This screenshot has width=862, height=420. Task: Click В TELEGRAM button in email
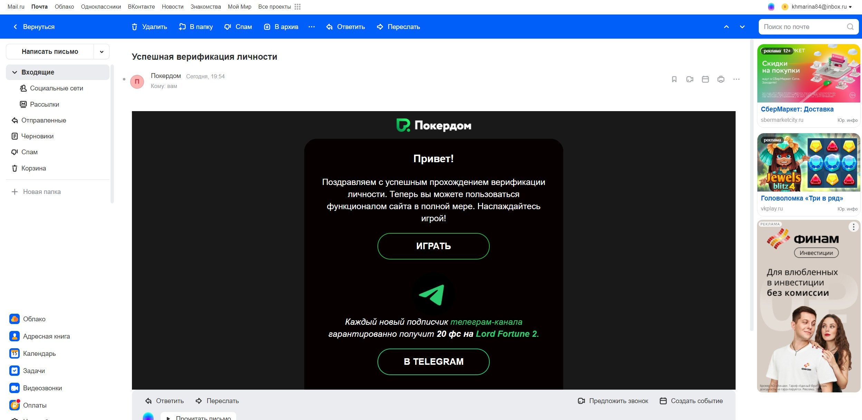[x=433, y=362]
